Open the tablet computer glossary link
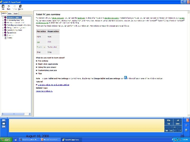The image size is (190, 142). click(58, 18)
